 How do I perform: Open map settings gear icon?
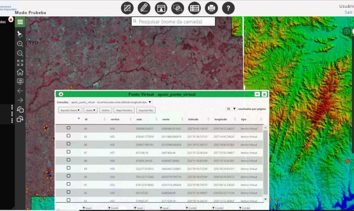[347, 31]
